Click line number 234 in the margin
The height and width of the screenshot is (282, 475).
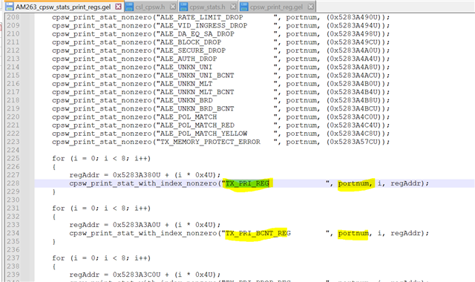(x=13, y=233)
